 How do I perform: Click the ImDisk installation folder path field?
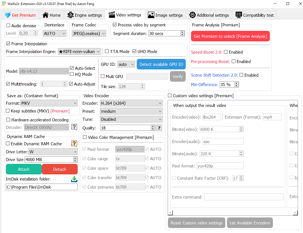[x=42, y=187]
